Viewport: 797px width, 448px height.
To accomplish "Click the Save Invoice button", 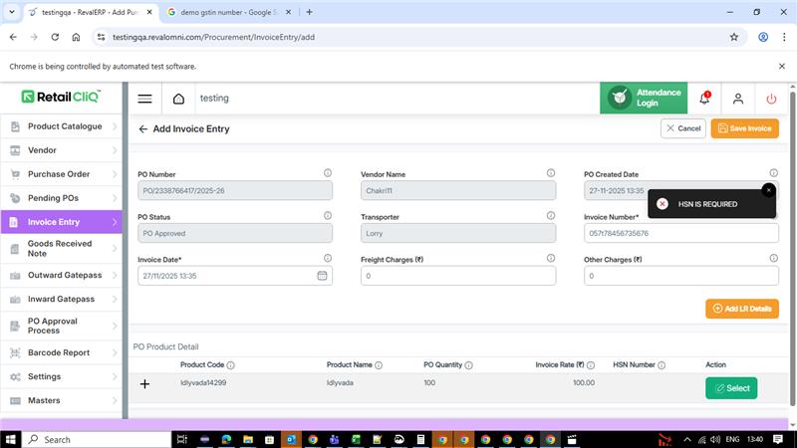I will (744, 128).
